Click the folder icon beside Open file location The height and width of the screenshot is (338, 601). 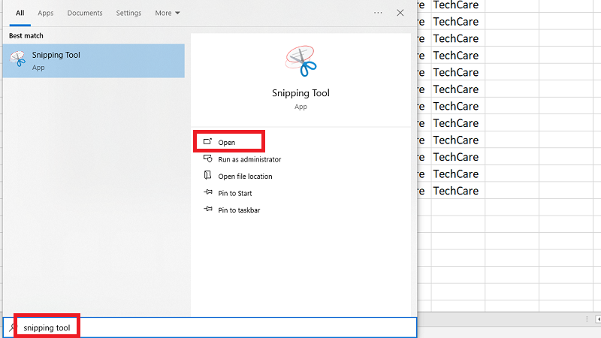207,176
